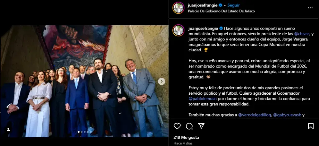This screenshot has height=146, width=319.
Task: Select second carousel dot indicator
Action: (x=82, y=132)
